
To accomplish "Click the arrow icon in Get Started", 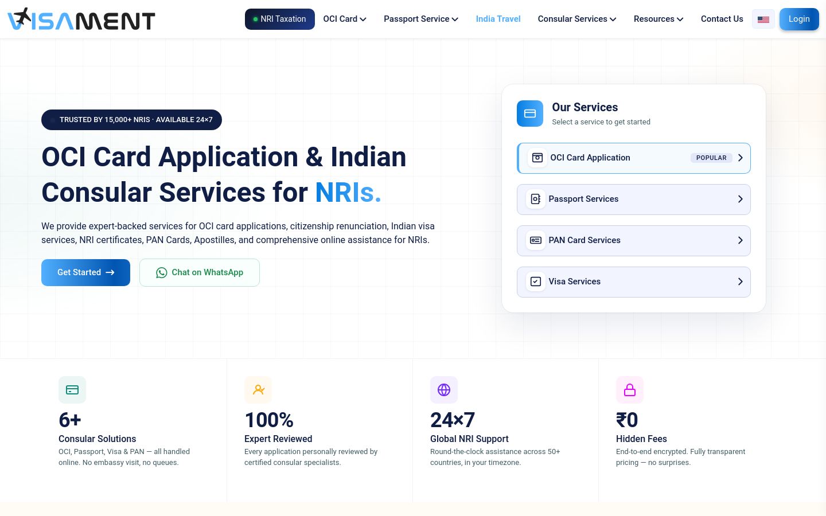I will pos(110,273).
